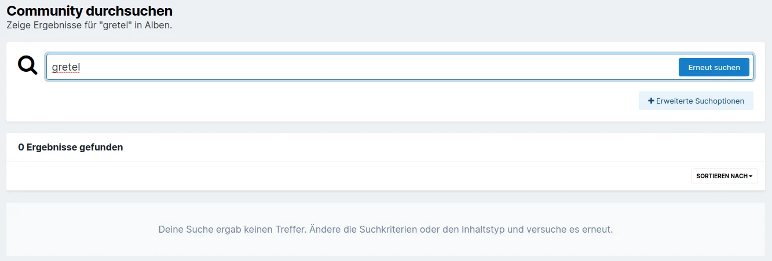Click "versuche es erneut" in the message
The width and height of the screenshot is (772, 261).
(569, 229)
